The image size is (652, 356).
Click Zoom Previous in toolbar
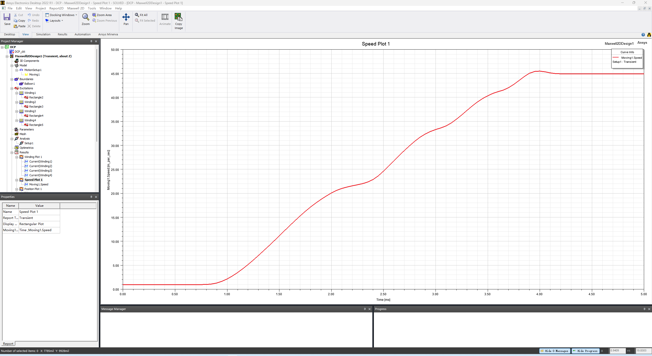(x=105, y=21)
